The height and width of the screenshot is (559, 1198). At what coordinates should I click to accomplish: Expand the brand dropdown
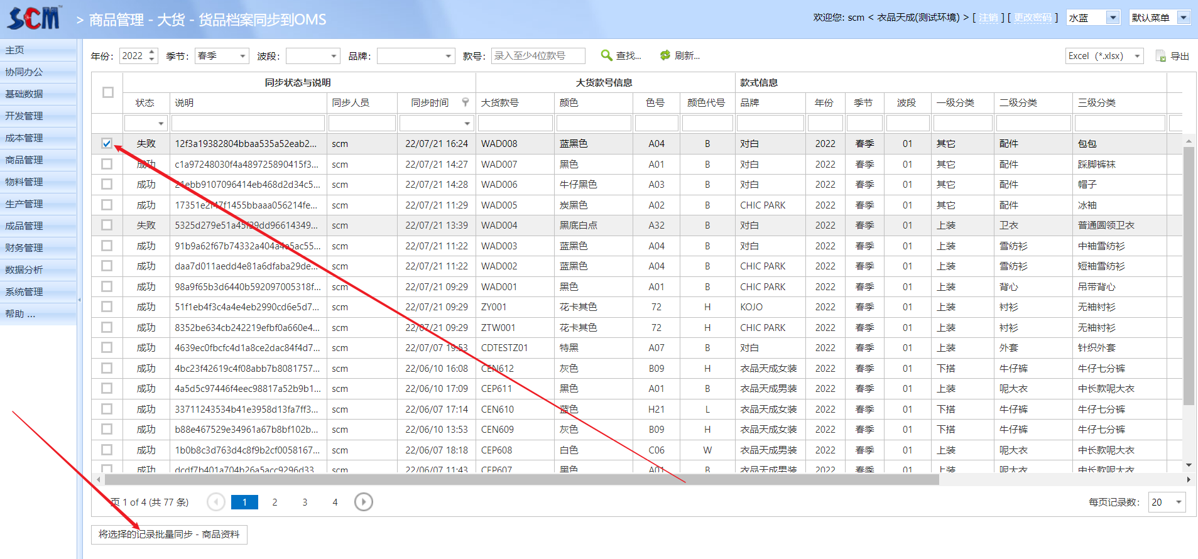pyautogui.click(x=448, y=56)
